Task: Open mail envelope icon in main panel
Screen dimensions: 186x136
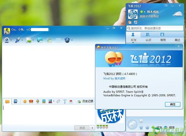Action: pos(141,121)
